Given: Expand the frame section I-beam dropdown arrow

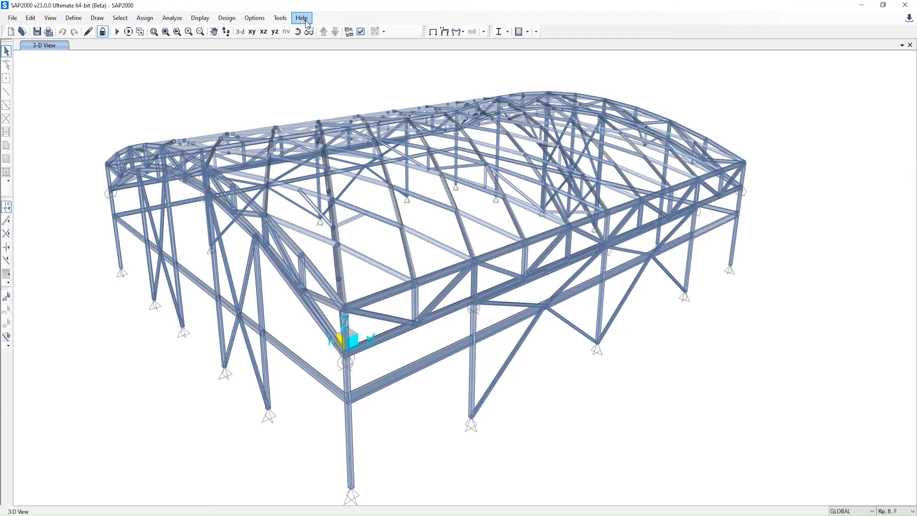Looking at the screenshot, I should click(x=507, y=32).
